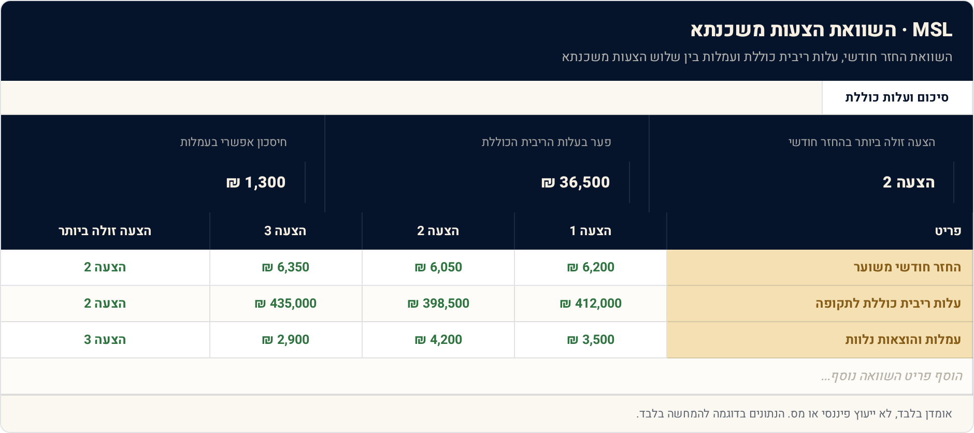The height and width of the screenshot is (433, 974).
Task: Click the הצעה זולה ביותר column header
Action: (105, 231)
